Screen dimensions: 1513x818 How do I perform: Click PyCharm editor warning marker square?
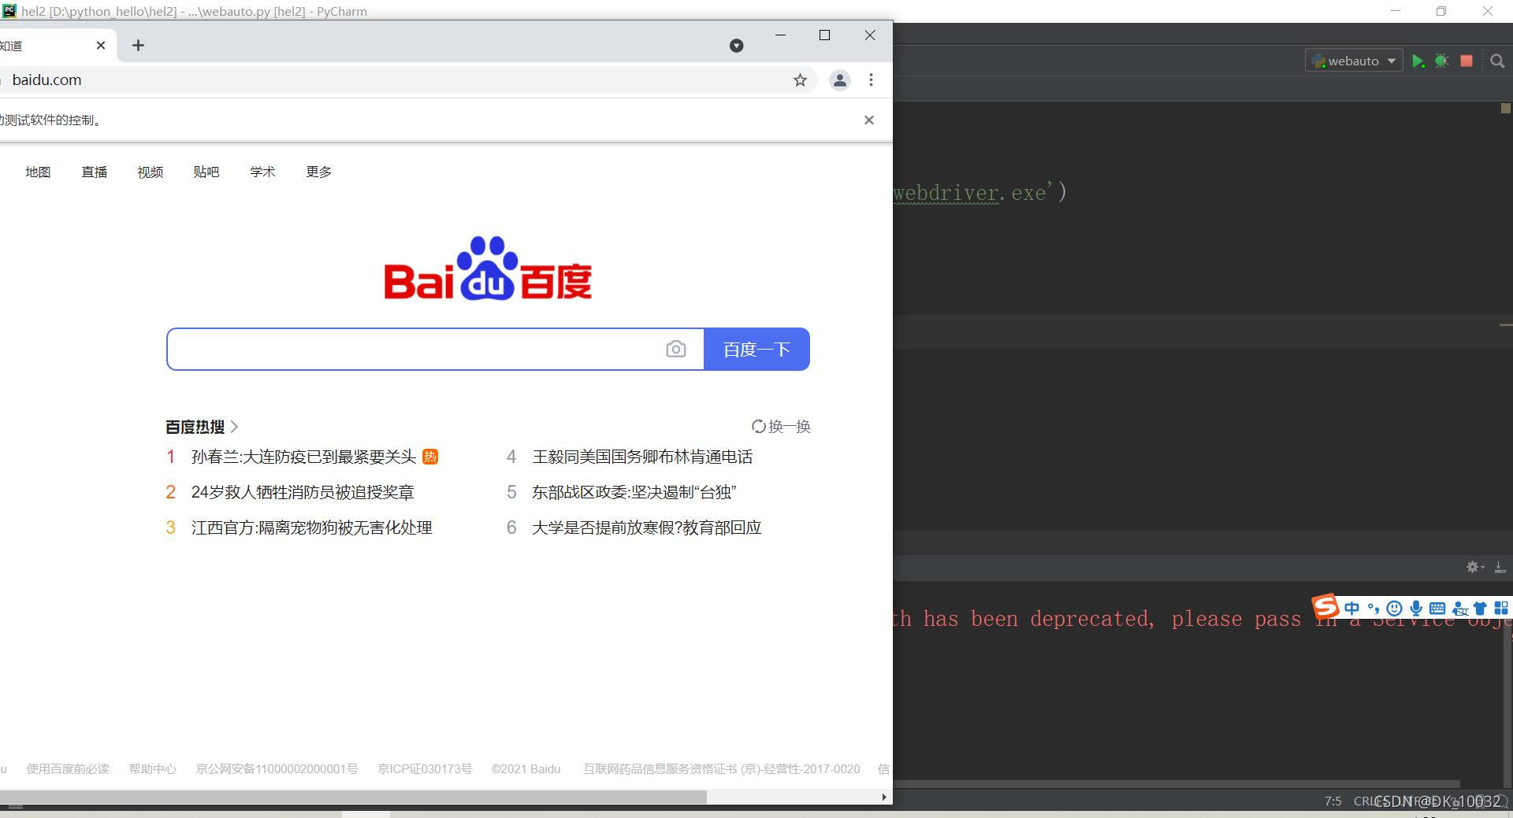tap(1505, 108)
